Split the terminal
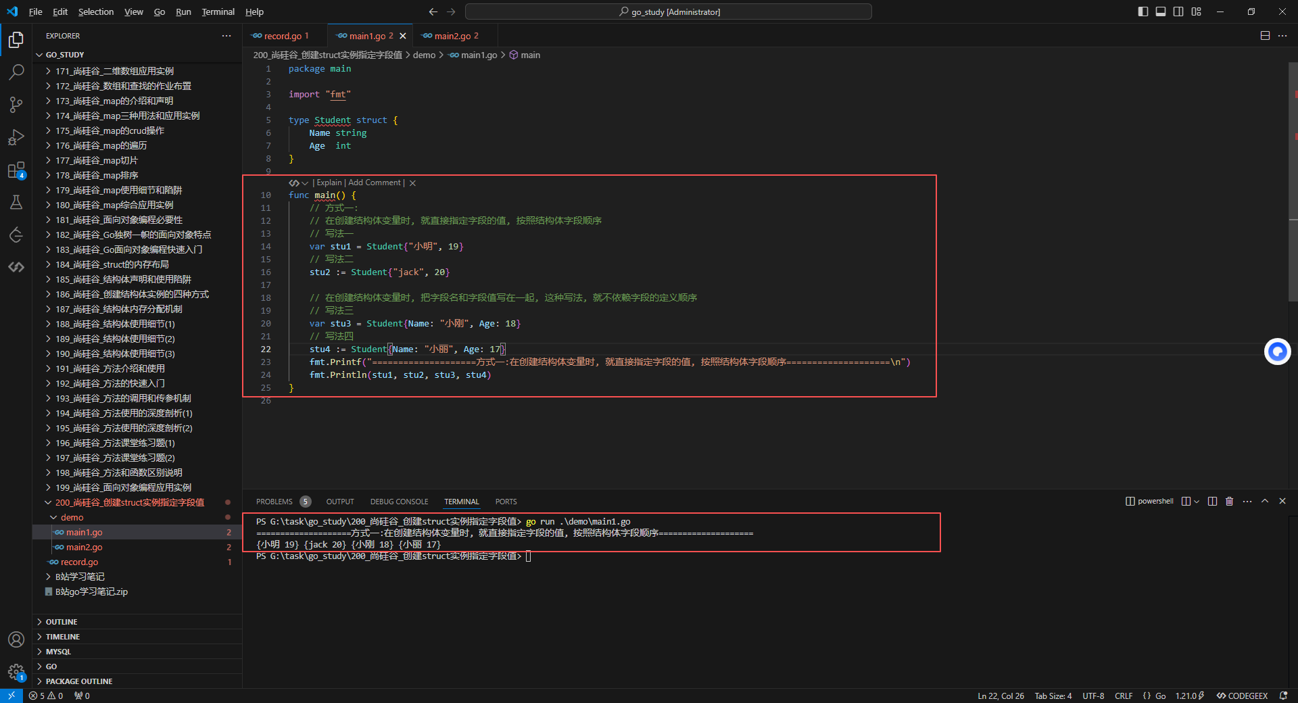1298x703 pixels. [1212, 501]
